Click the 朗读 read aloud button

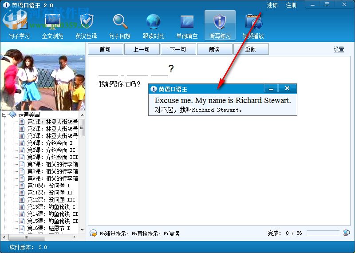[215, 49]
